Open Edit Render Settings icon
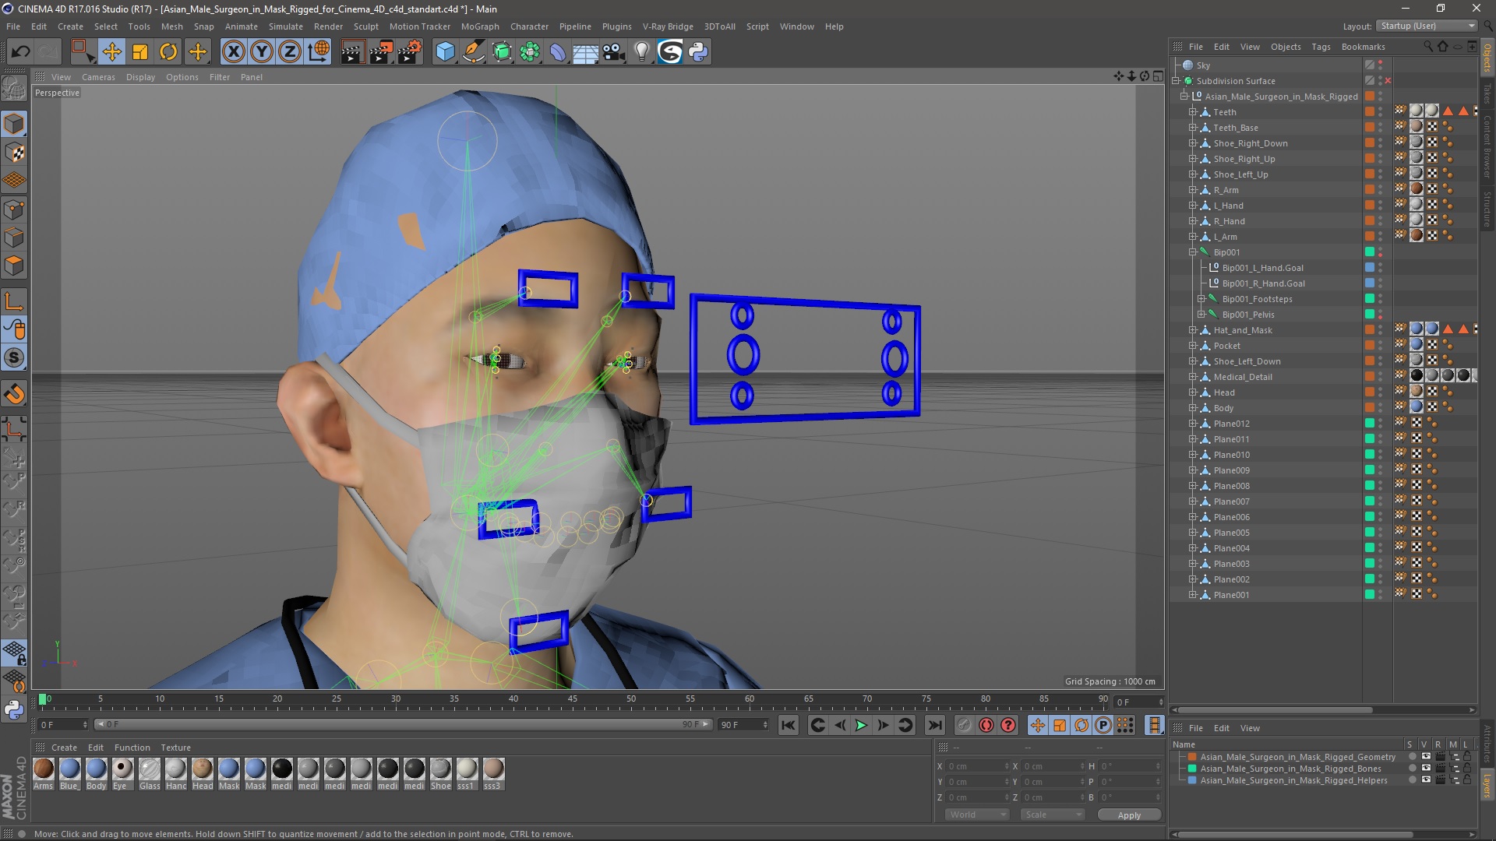The image size is (1496, 841). coord(409,52)
